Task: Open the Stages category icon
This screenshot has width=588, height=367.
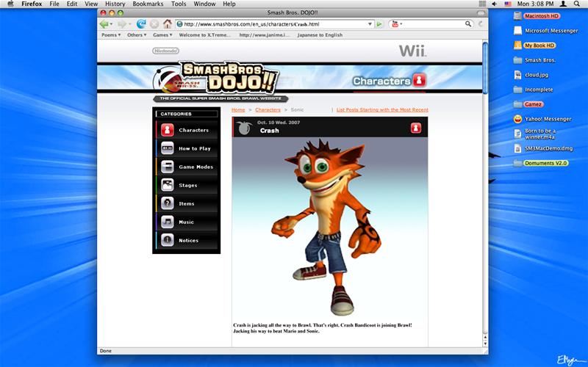Action: click(168, 185)
